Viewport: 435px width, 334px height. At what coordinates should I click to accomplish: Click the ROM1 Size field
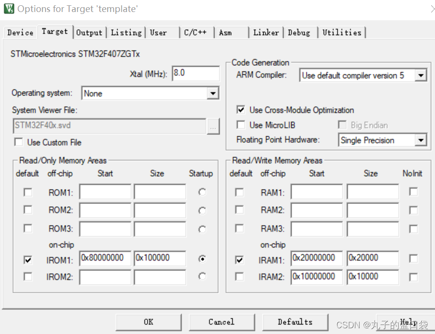[160, 191]
